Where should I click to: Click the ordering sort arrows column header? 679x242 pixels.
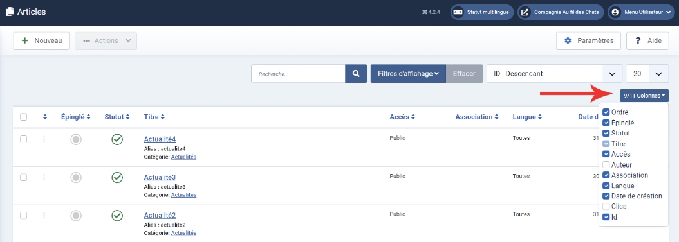click(x=45, y=117)
